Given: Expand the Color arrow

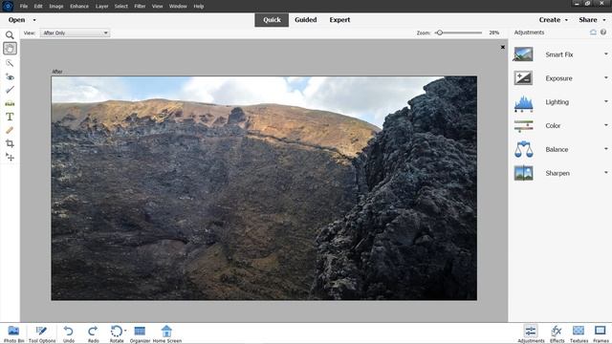Looking at the screenshot, I should click(605, 125).
